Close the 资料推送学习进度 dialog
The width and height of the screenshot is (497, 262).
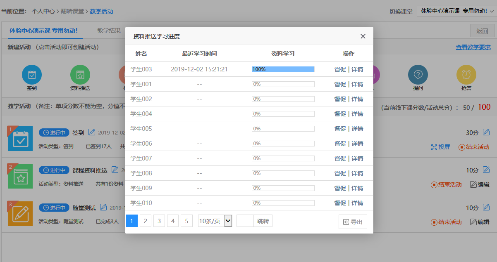363,36
